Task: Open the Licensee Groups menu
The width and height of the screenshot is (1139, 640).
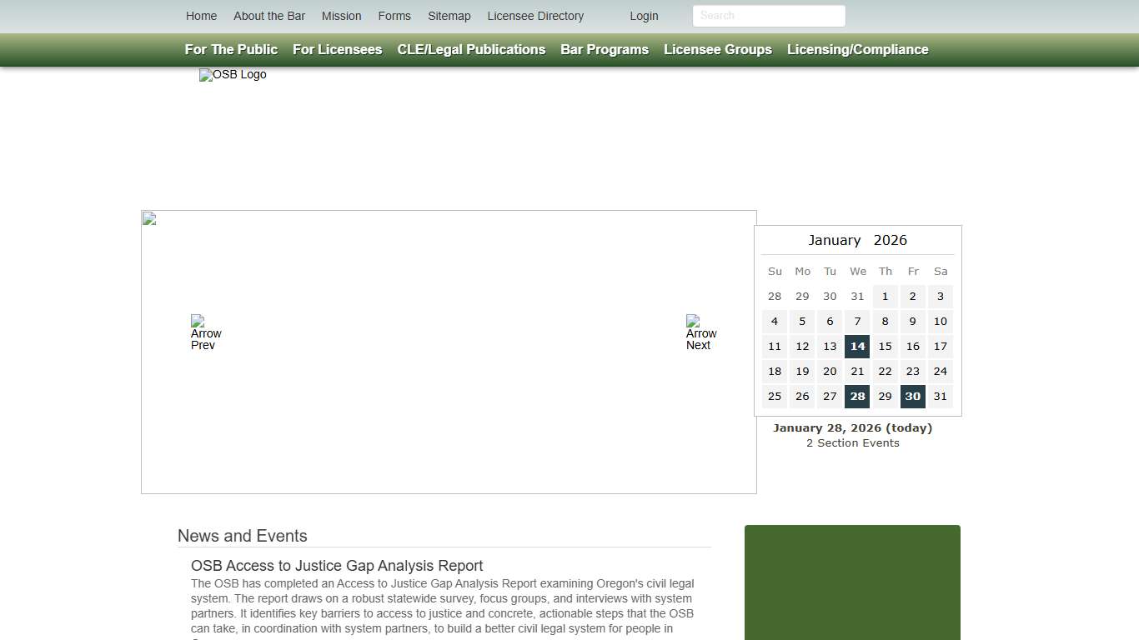Action: point(717,49)
